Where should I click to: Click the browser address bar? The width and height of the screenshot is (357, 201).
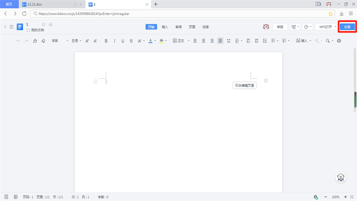[x=178, y=13]
